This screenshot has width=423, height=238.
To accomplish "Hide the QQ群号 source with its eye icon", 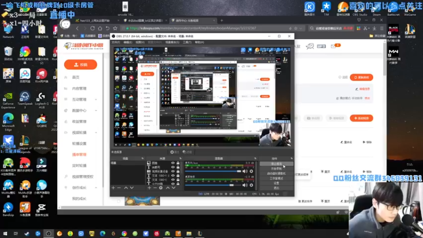I will [x=173, y=167].
